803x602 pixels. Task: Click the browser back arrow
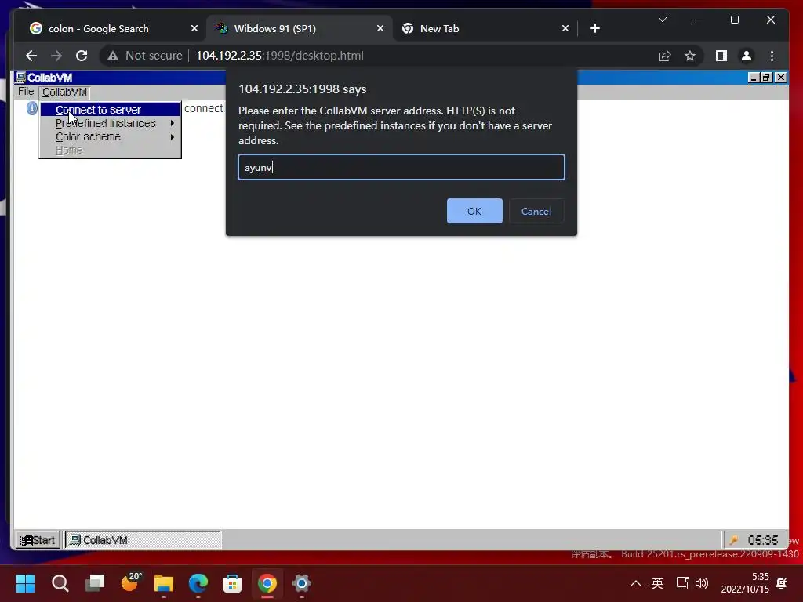click(31, 56)
